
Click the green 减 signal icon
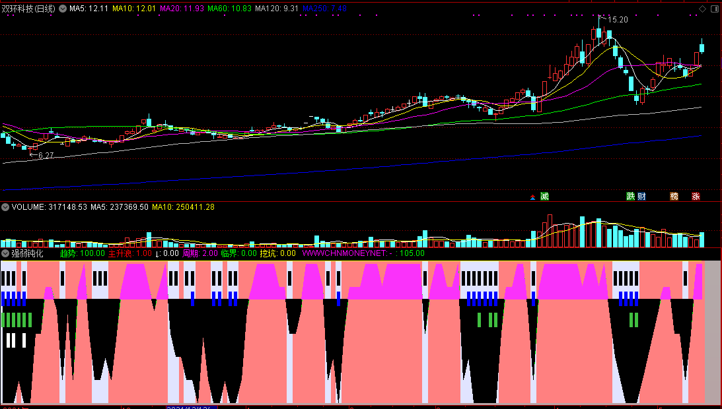(545, 197)
